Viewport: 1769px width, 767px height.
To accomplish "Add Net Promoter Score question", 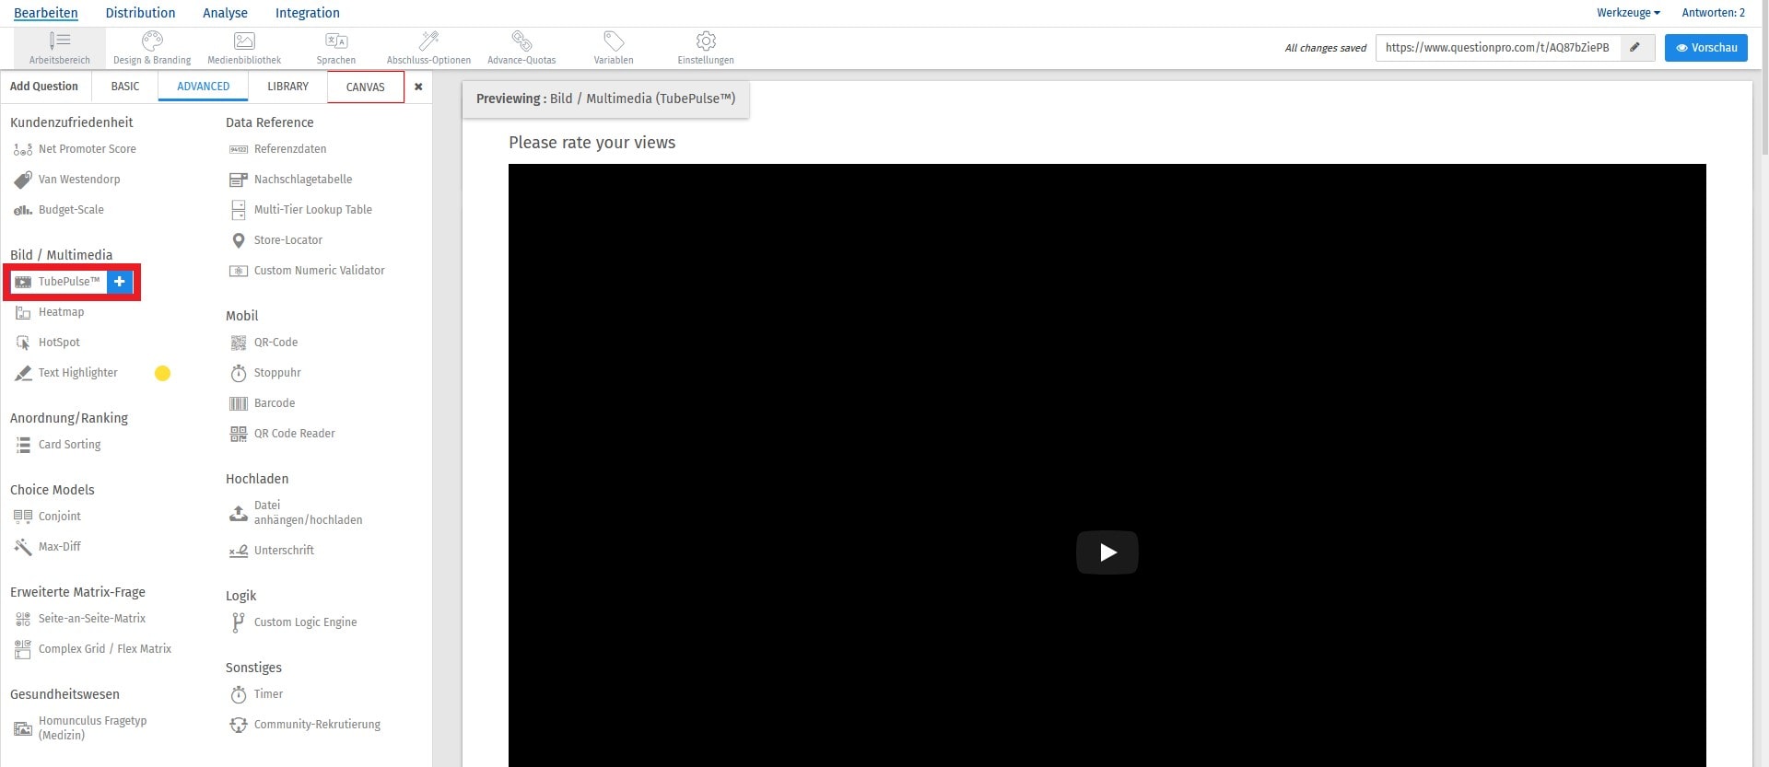I will click(x=75, y=149).
